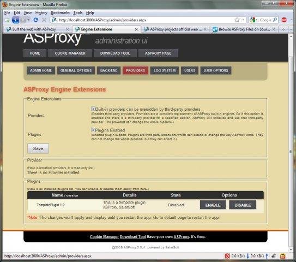
Task: Open the ASPROXY PAGE button
Action: click(158, 53)
